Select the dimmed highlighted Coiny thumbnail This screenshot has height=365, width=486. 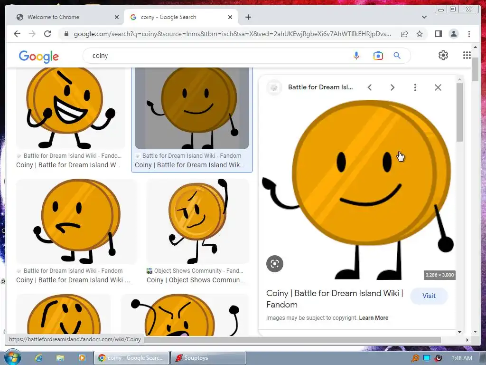point(192,108)
